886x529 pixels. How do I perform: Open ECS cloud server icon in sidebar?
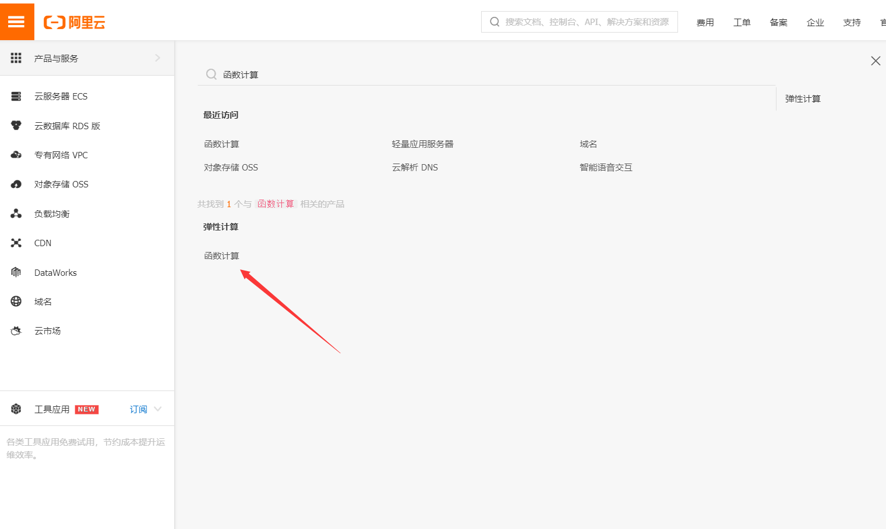click(16, 96)
